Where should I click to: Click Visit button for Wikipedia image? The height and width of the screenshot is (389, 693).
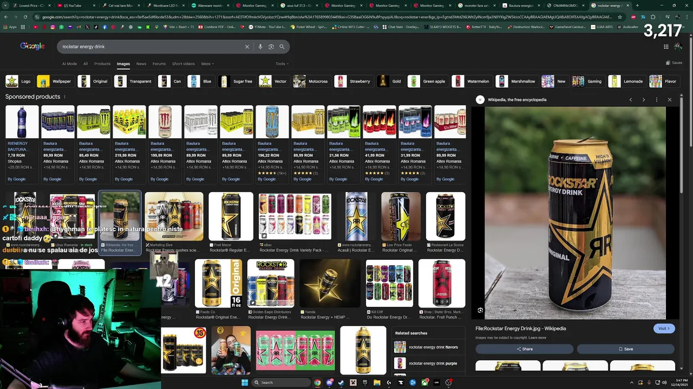tap(664, 328)
